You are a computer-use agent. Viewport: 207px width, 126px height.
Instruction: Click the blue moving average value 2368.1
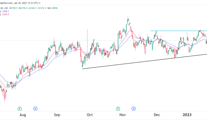pyautogui.click(x=6, y=11)
